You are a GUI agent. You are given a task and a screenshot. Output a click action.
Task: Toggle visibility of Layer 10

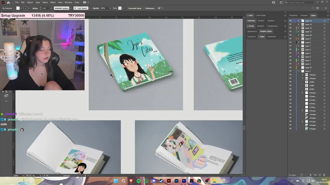[x=290, y=35]
